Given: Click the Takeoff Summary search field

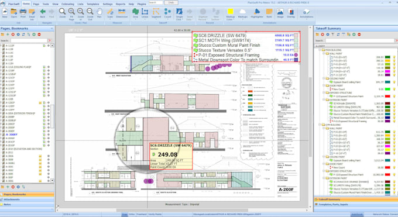Looking at the screenshot, I should (360, 40).
